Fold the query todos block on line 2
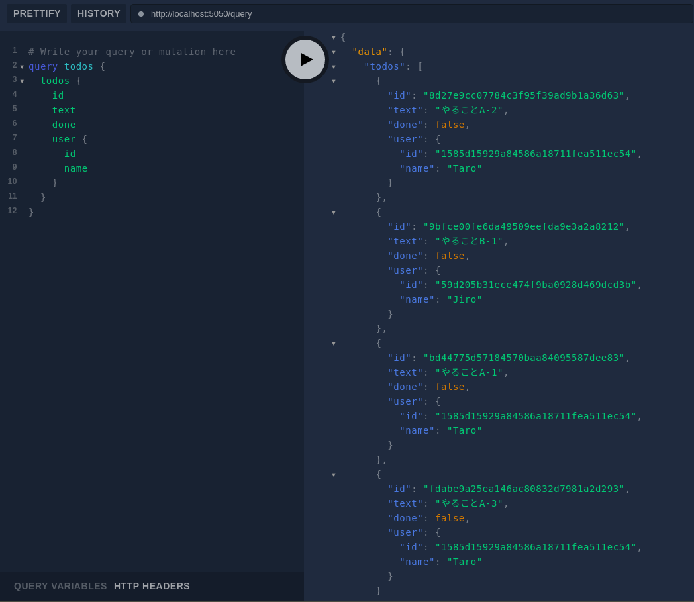 22,66
